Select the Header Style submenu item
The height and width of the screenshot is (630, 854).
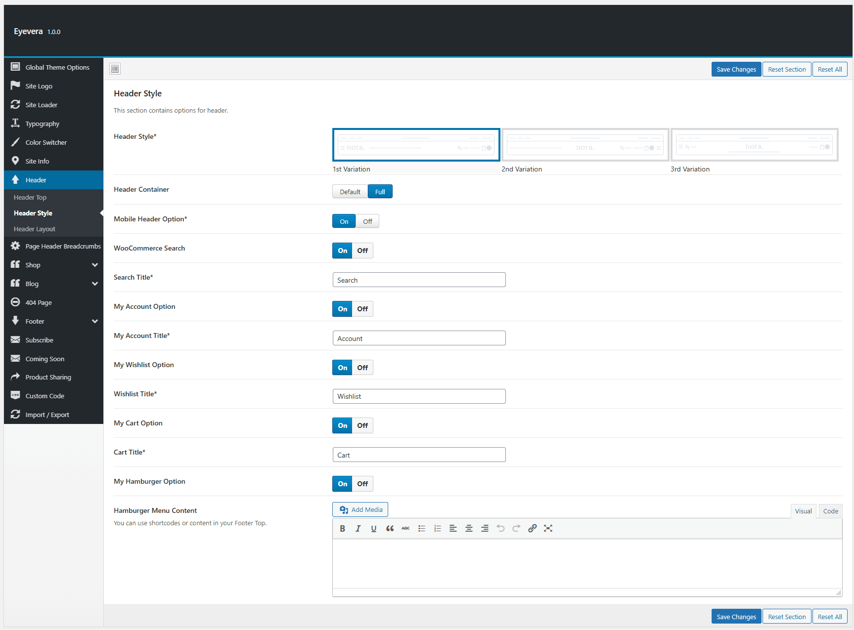point(53,213)
